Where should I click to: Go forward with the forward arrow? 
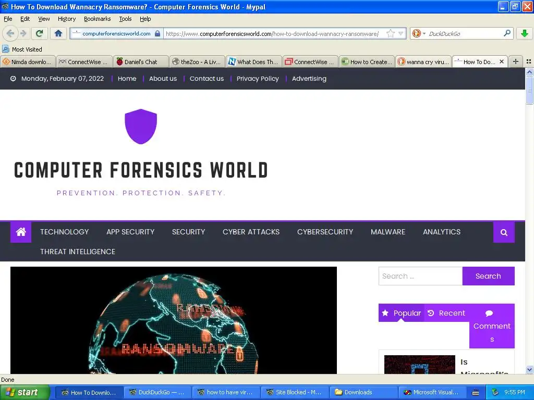pos(23,33)
